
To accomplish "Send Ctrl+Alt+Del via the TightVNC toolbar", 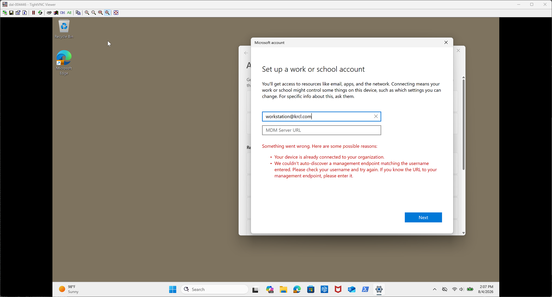I will [x=49, y=13].
